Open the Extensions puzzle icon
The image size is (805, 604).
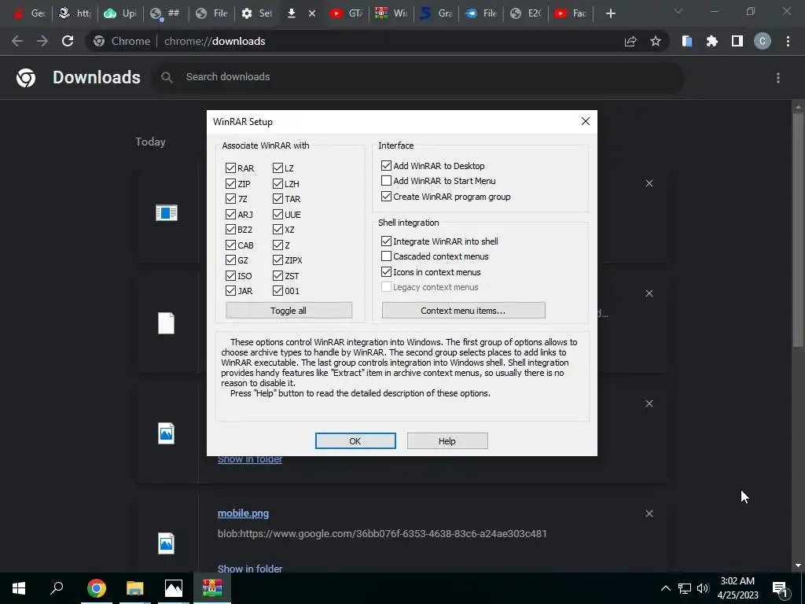[712, 41]
